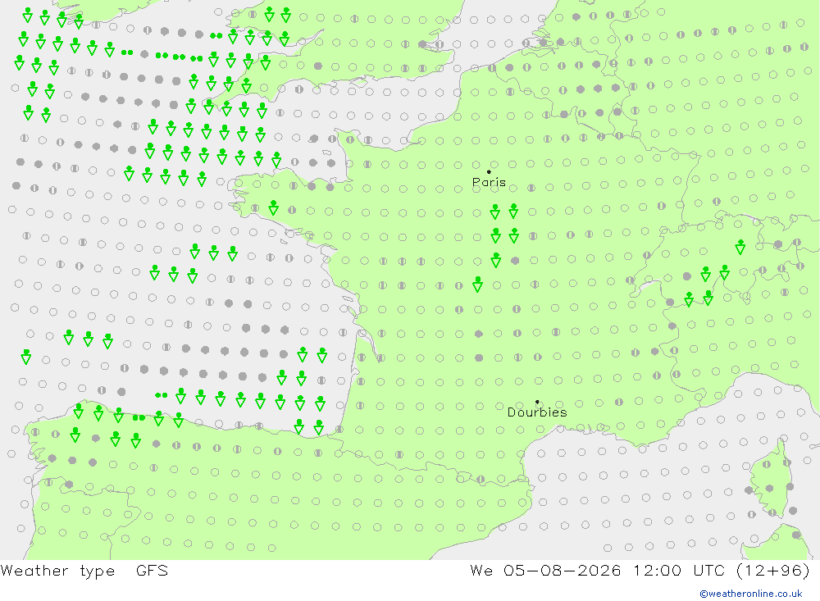Select the black dot marking Dourbies
This screenshot has width=820, height=601.
coord(537,402)
